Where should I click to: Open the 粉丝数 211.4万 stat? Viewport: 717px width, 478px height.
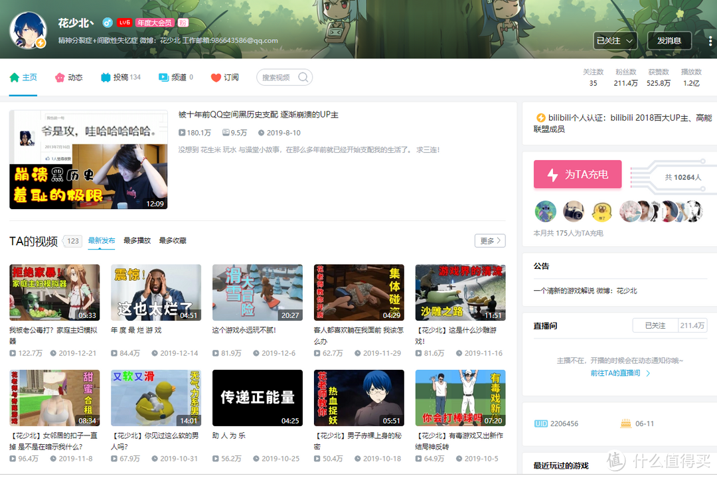coord(625,77)
